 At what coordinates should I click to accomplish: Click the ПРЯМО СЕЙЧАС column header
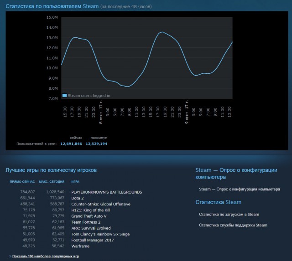click(x=22, y=182)
